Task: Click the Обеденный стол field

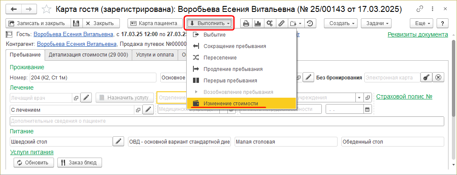Action: (393, 141)
